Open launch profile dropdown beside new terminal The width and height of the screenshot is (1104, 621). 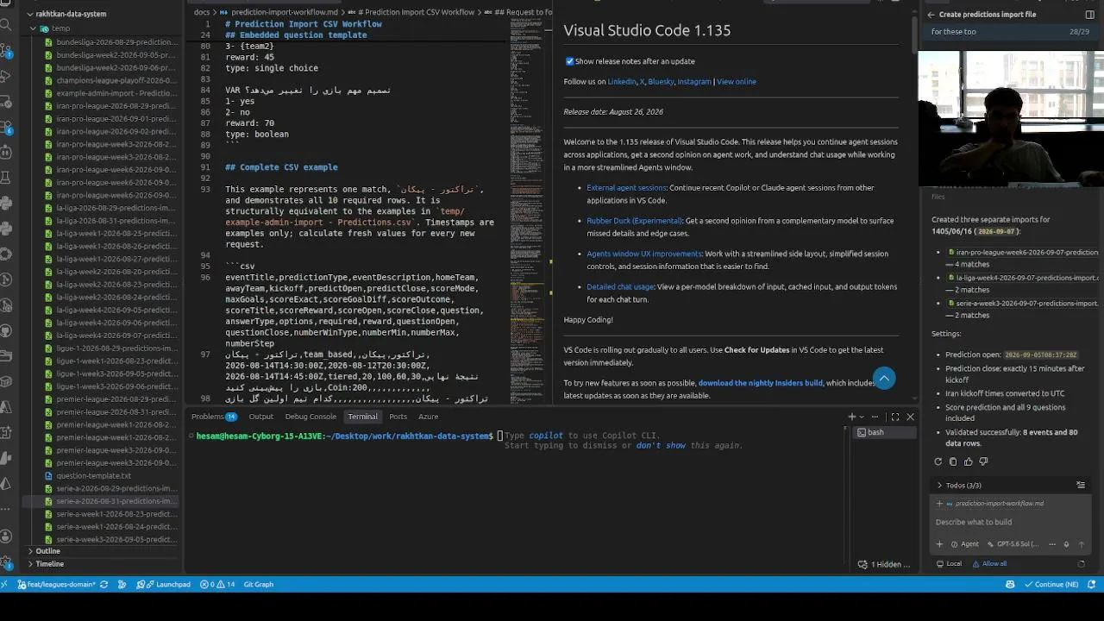[862, 417]
